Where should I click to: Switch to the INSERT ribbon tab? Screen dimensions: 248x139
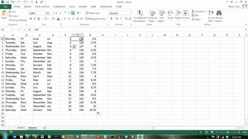point(28,7)
